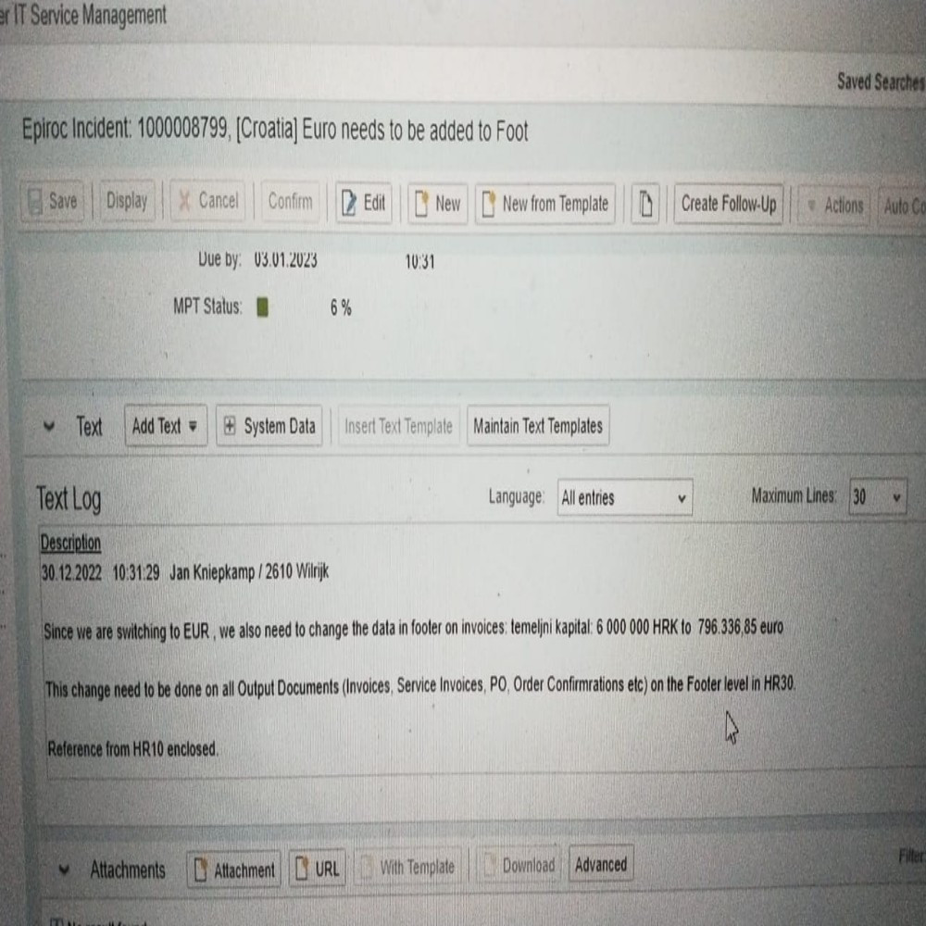Open the incident for editing with Edit
This screenshot has height=926, width=926.
[x=364, y=203]
